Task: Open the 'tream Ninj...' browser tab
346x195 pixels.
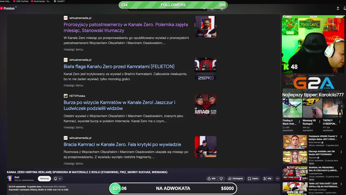Action: [x=5, y=1]
